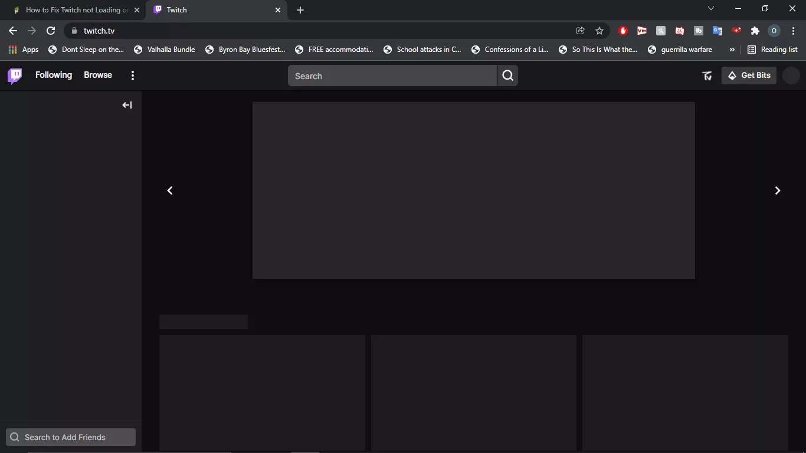
Task: Click the search magnifying glass icon
Action: click(x=507, y=75)
